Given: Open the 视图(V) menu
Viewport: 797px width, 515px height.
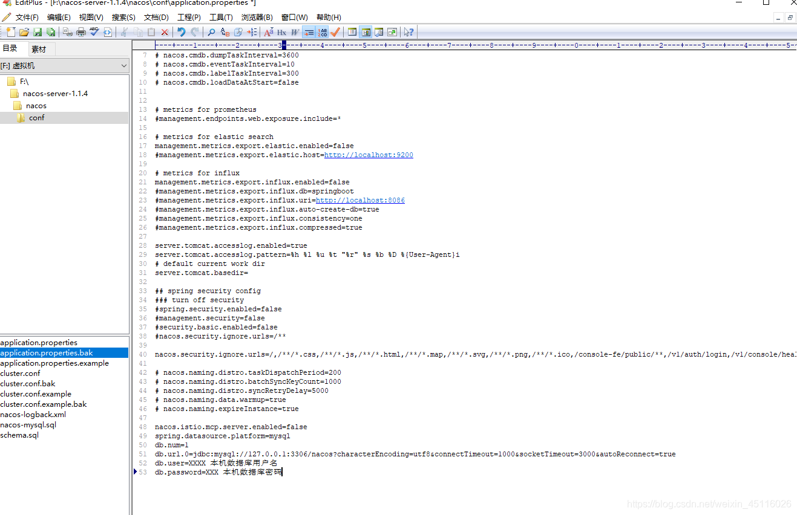Looking at the screenshot, I should [x=91, y=18].
